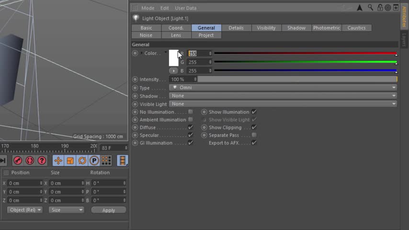Uncheck the Diffuse checkbox
Viewport: 409px width, 230px height.
click(191, 127)
